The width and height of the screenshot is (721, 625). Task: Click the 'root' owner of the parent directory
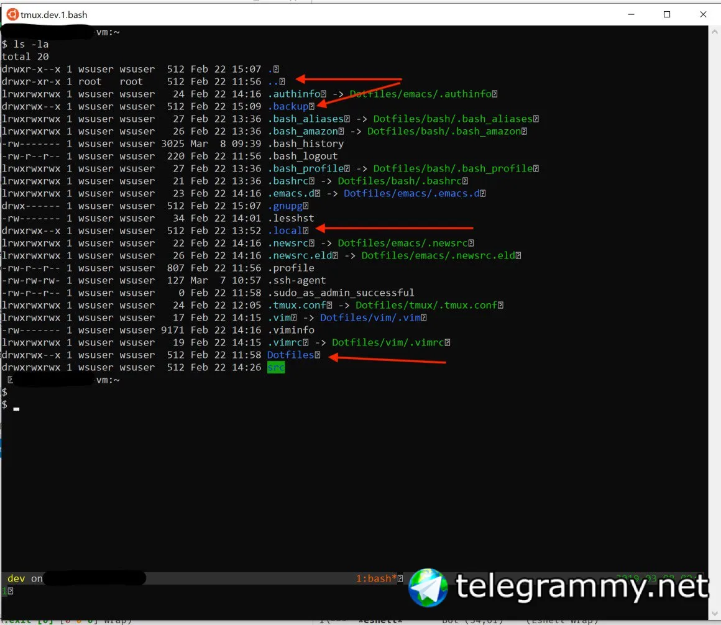(90, 81)
